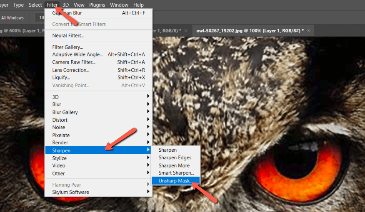Expand the Distort submenu
Image resolution: width=365 pixels, height=212 pixels.
[60, 120]
